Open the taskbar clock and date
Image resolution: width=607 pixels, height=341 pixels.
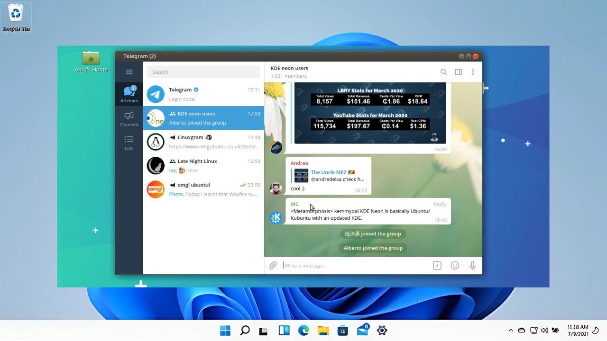pos(578,331)
